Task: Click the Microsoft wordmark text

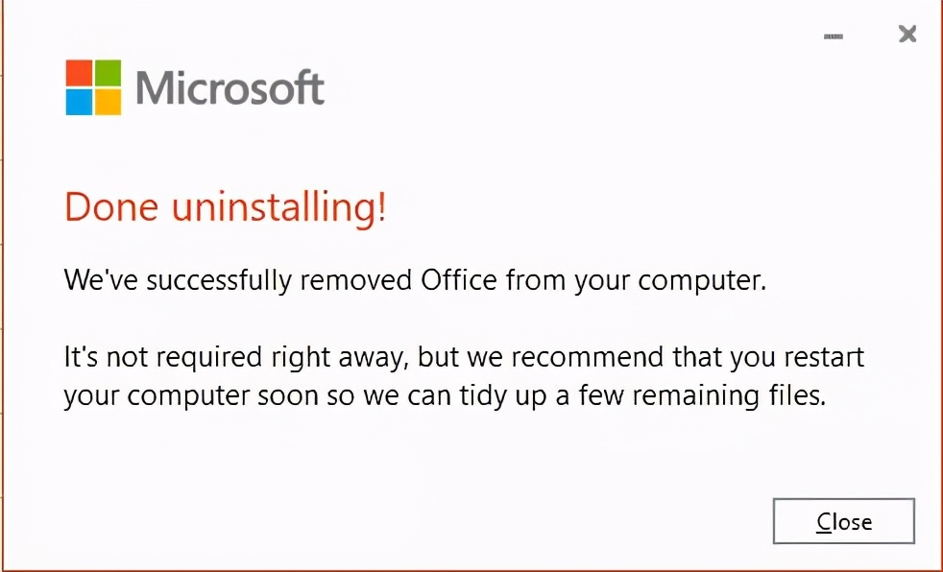Action: tap(230, 88)
